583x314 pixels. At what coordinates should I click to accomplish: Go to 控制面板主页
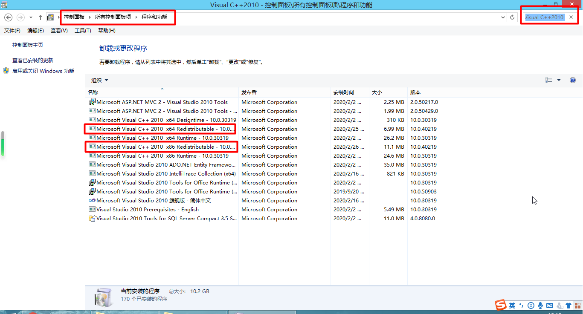pyautogui.click(x=28, y=45)
